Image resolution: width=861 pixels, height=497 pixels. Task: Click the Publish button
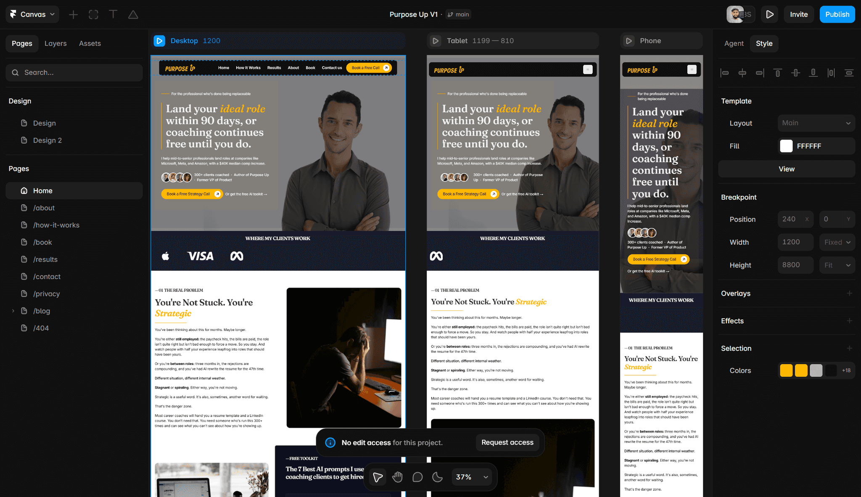[x=837, y=14]
